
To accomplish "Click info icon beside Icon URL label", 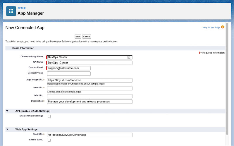I will [x=44, y=87].
